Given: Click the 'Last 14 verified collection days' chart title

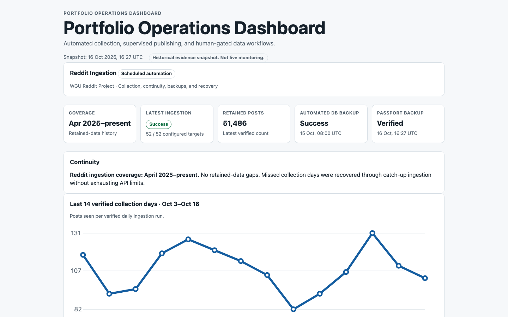Looking at the screenshot, I should click(x=134, y=204).
